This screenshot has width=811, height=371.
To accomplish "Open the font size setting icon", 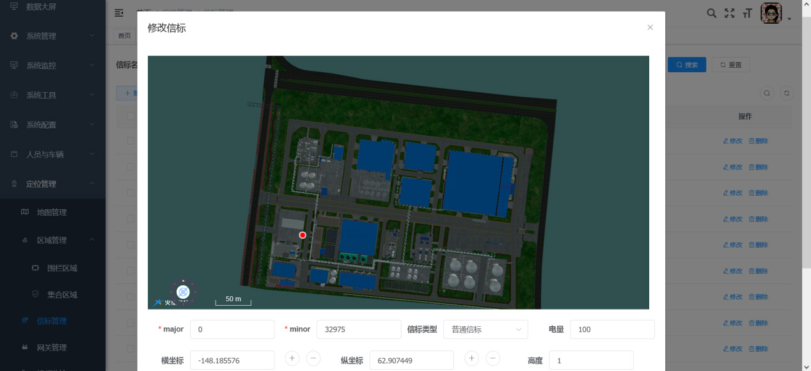I will (747, 13).
